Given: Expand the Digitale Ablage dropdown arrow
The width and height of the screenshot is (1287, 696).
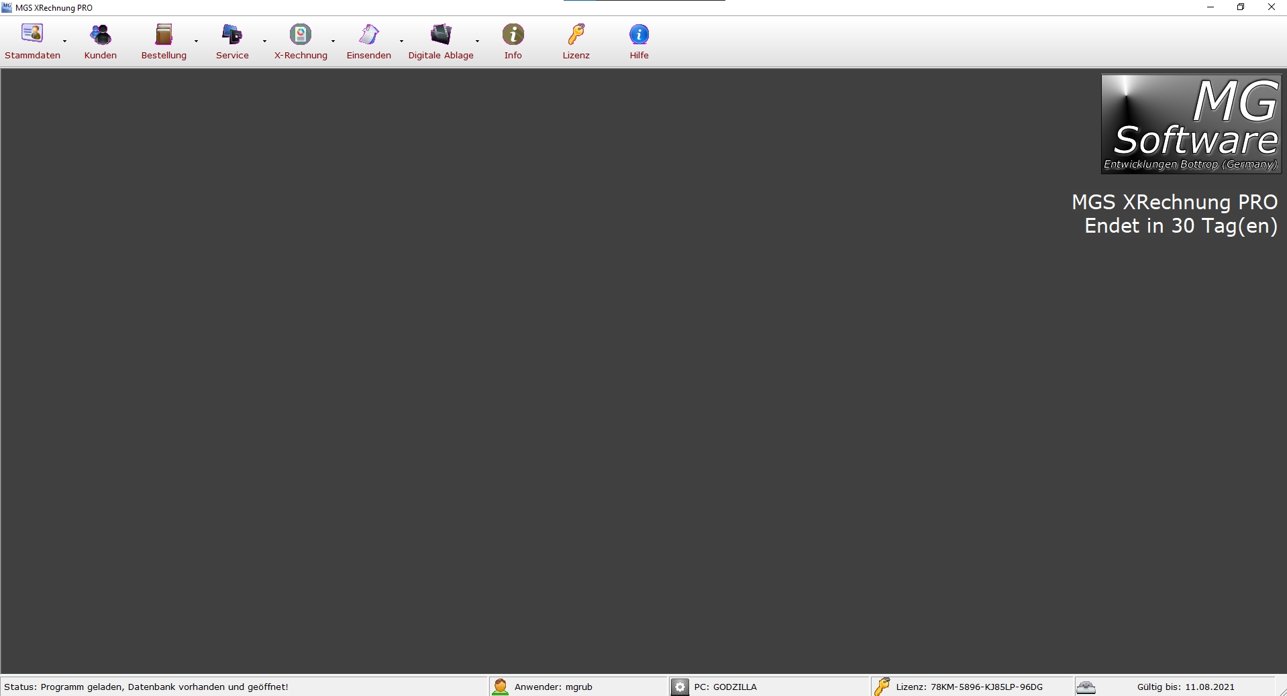Looking at the screenshot, I should point(478,42).
